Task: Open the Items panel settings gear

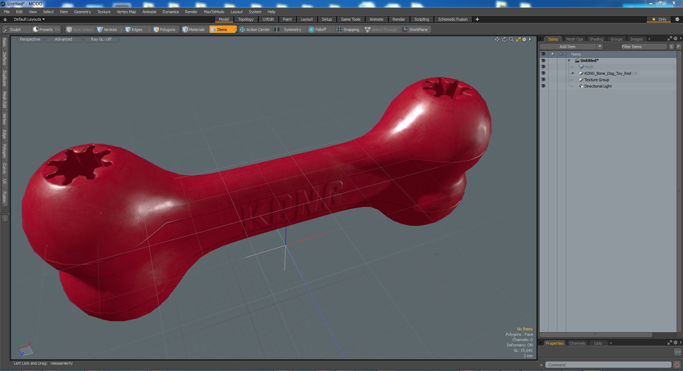Action: click(676, 39)
